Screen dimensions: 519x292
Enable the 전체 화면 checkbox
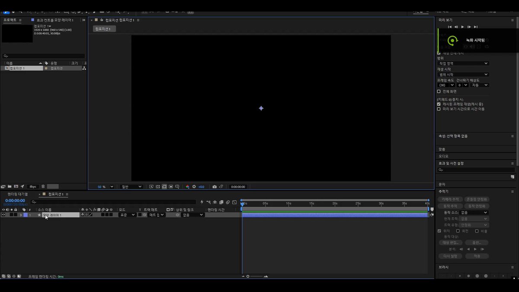tap(439, 91)
